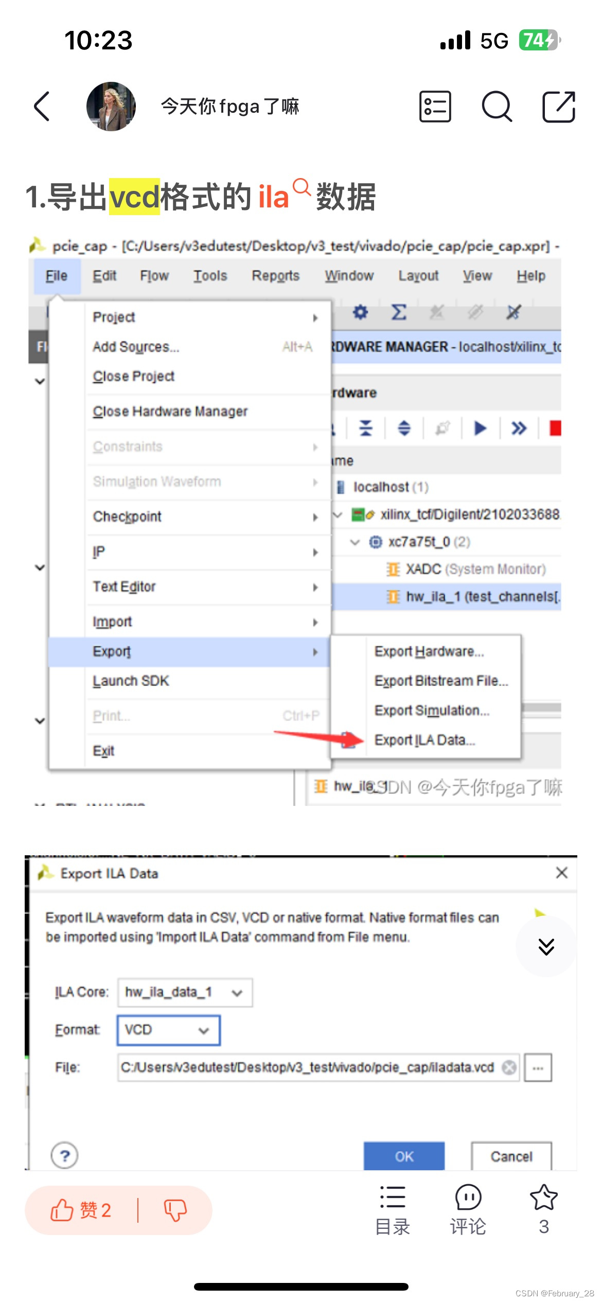Collapse the xc7a75t_0 tree node
602x1303 pixels.
(355, 542)
